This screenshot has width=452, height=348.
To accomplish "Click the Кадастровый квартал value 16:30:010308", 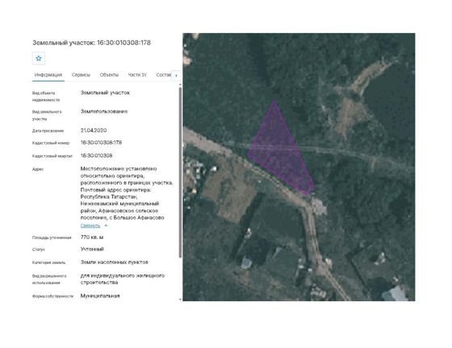I will click(x=97, y=156).
